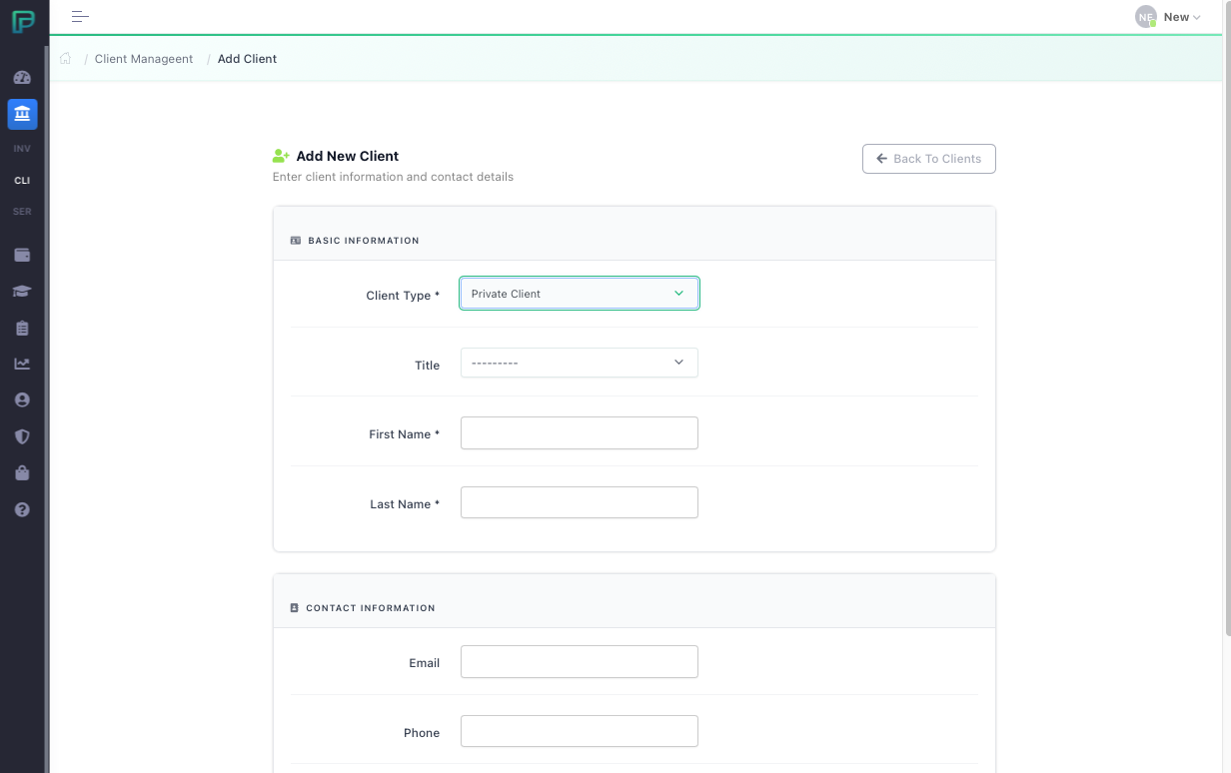The image size is (1231, 773).
Task: Click the line chart icon in sidebar
Action: tap(22, 364)
